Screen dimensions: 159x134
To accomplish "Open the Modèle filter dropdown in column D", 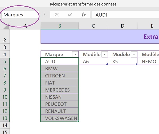I will point(134,54).
